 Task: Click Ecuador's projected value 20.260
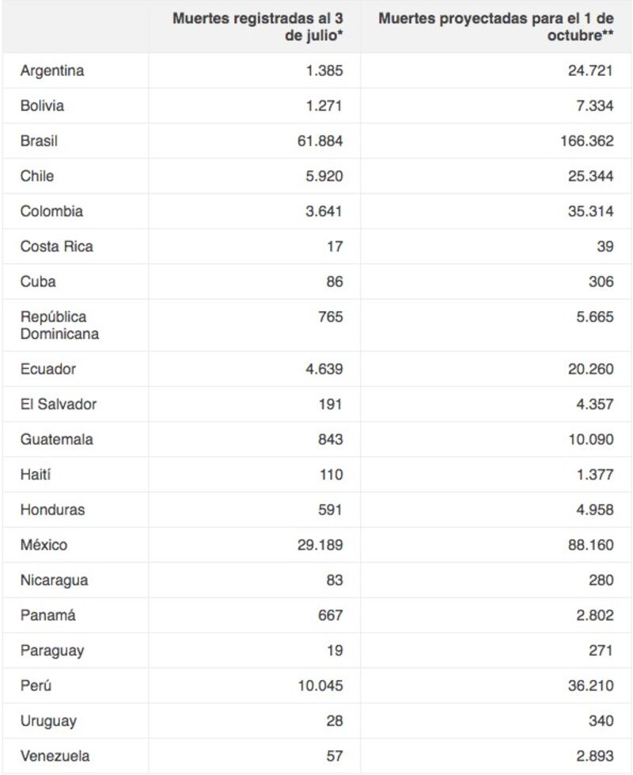(590, 369)
